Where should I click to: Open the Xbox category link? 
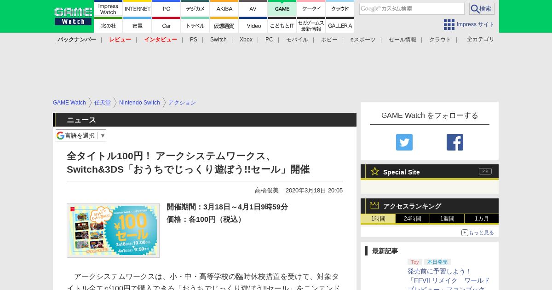click(246, 40)
